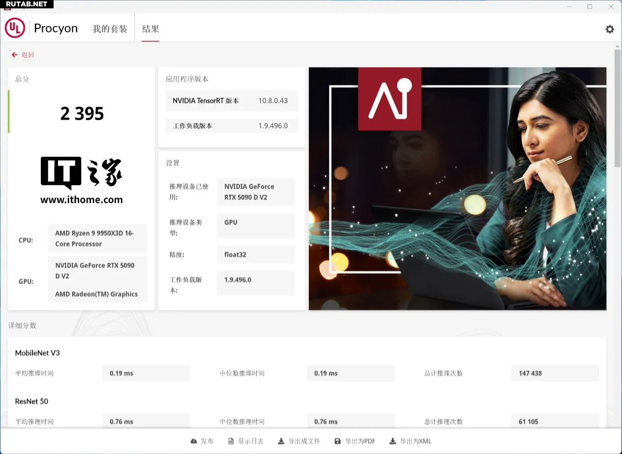Click the device type value GPU

point(256,226)
